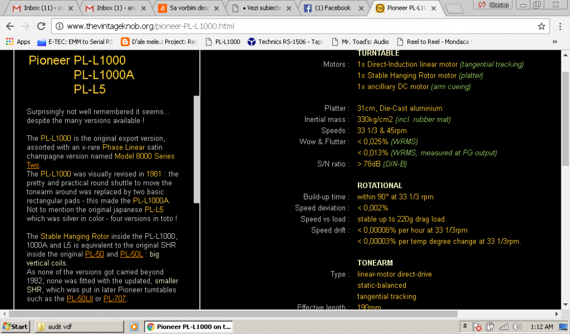Close the Pioneer PL-L10 tab
The height and width of the screenshot is (334, 570).
(433, 8)
